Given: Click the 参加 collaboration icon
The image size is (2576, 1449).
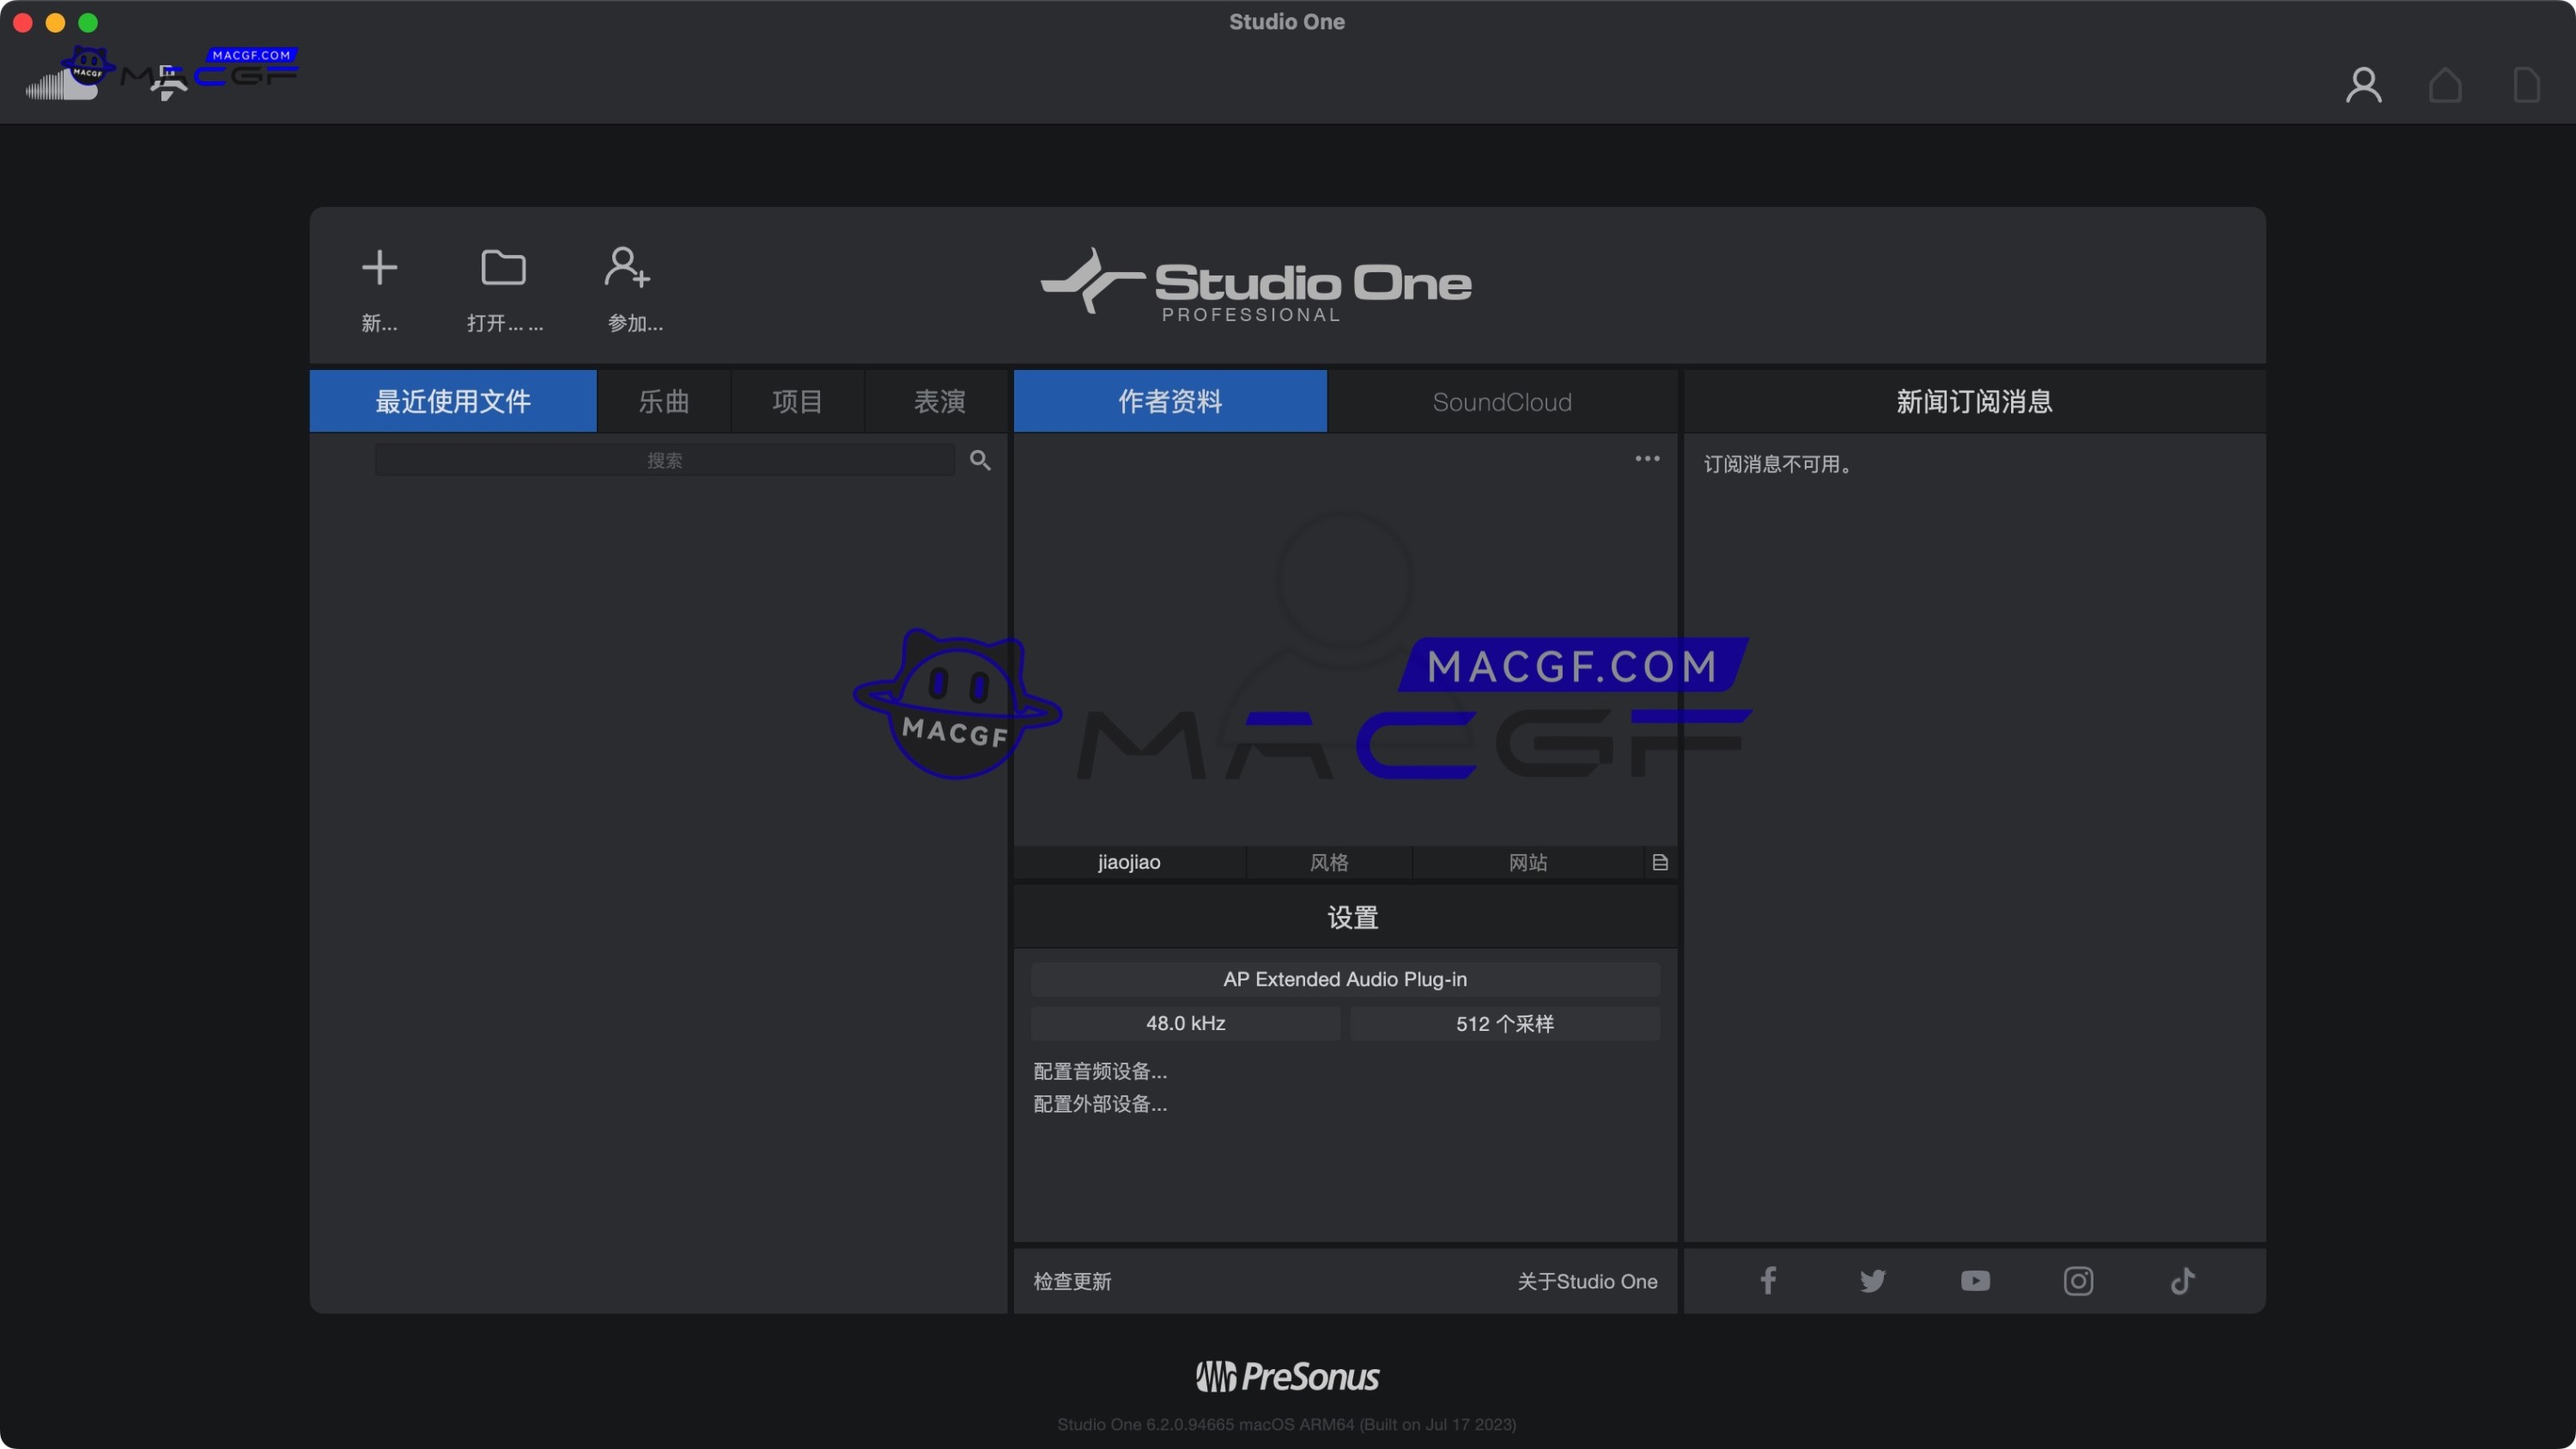Looking at the screenshot, I should click(626, 267).
